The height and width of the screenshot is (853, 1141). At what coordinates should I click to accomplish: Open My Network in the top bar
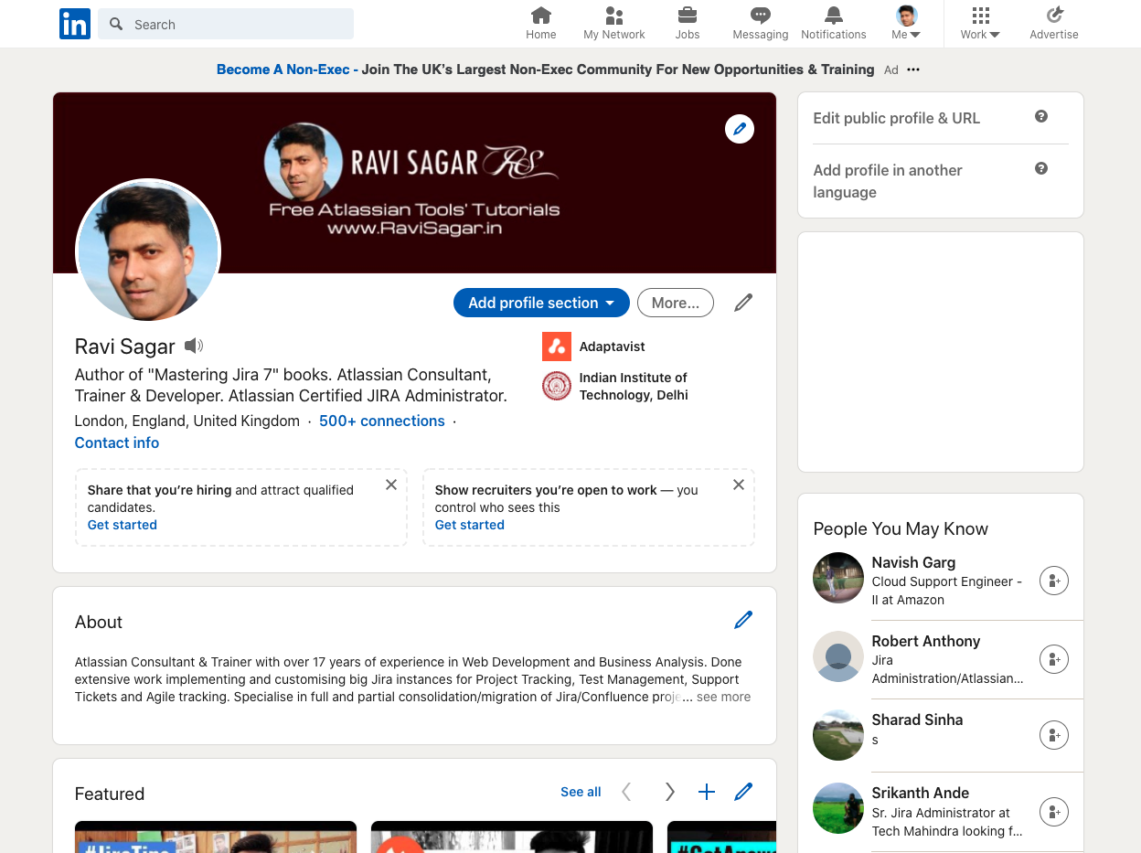point(614,24)
